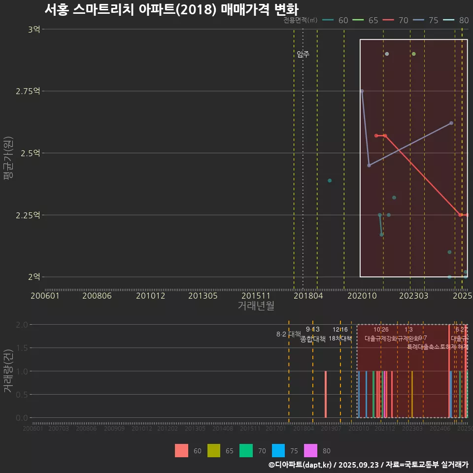
Task: Click the pink 80 swatch in bottom legend
Action: [x=310, y=451]
